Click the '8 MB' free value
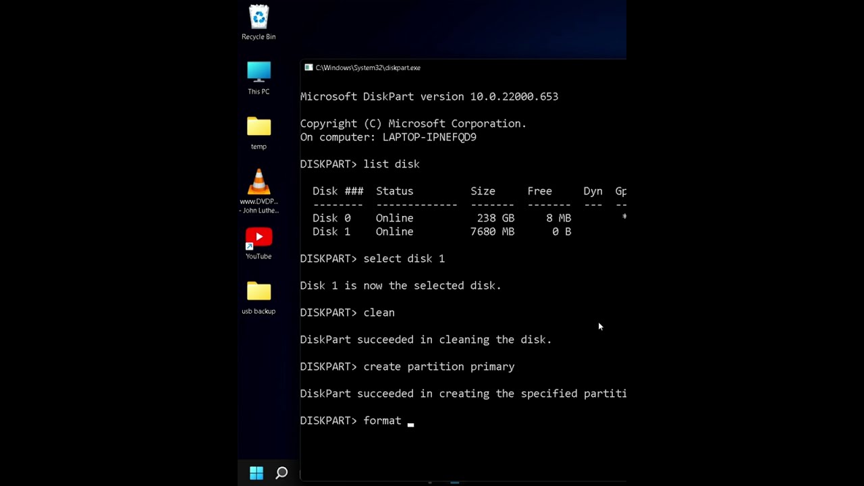 tap(558, 218)
